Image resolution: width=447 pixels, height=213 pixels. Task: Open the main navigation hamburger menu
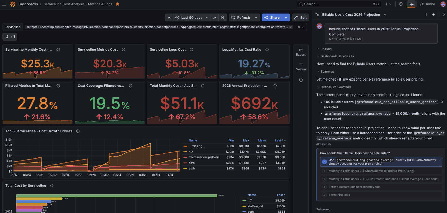(4, 4)
